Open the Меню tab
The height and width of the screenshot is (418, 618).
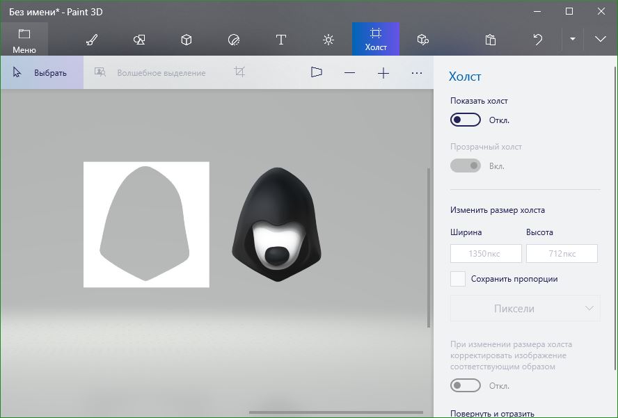(x=24, y=40)
